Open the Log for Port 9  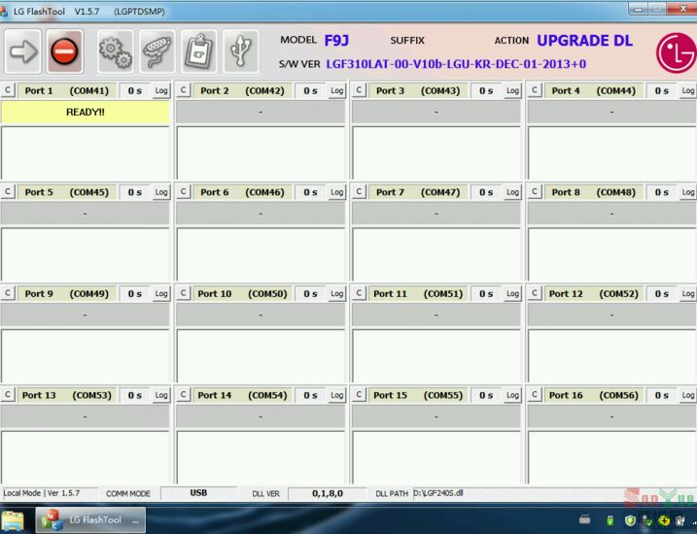pos(161,293)
